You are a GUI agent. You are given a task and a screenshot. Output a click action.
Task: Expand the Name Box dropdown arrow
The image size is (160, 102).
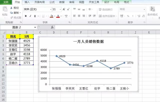[x=35, y=27]
